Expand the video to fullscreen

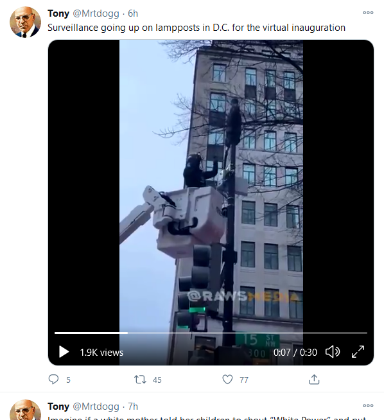pos(358,352)
